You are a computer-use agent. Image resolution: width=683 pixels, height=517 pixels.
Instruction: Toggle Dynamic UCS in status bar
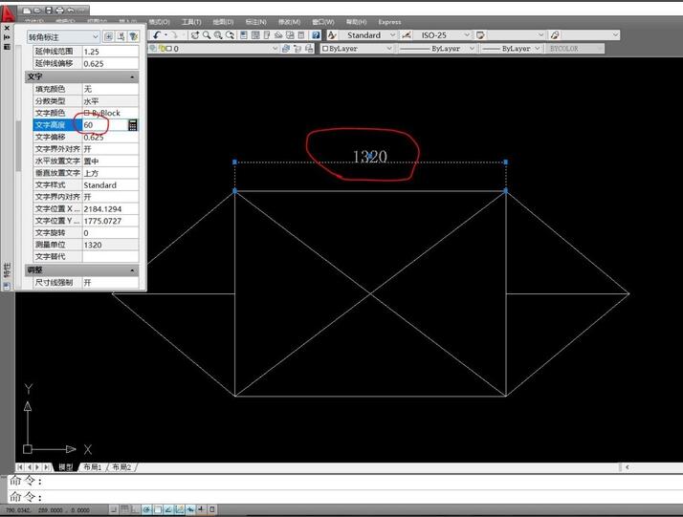click(x=180, y=509)
